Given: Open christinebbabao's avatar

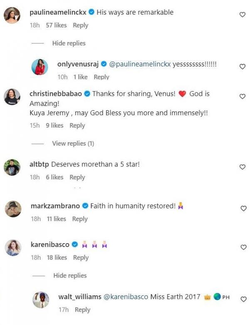Looking at the screenshot, I should (12, 97).
